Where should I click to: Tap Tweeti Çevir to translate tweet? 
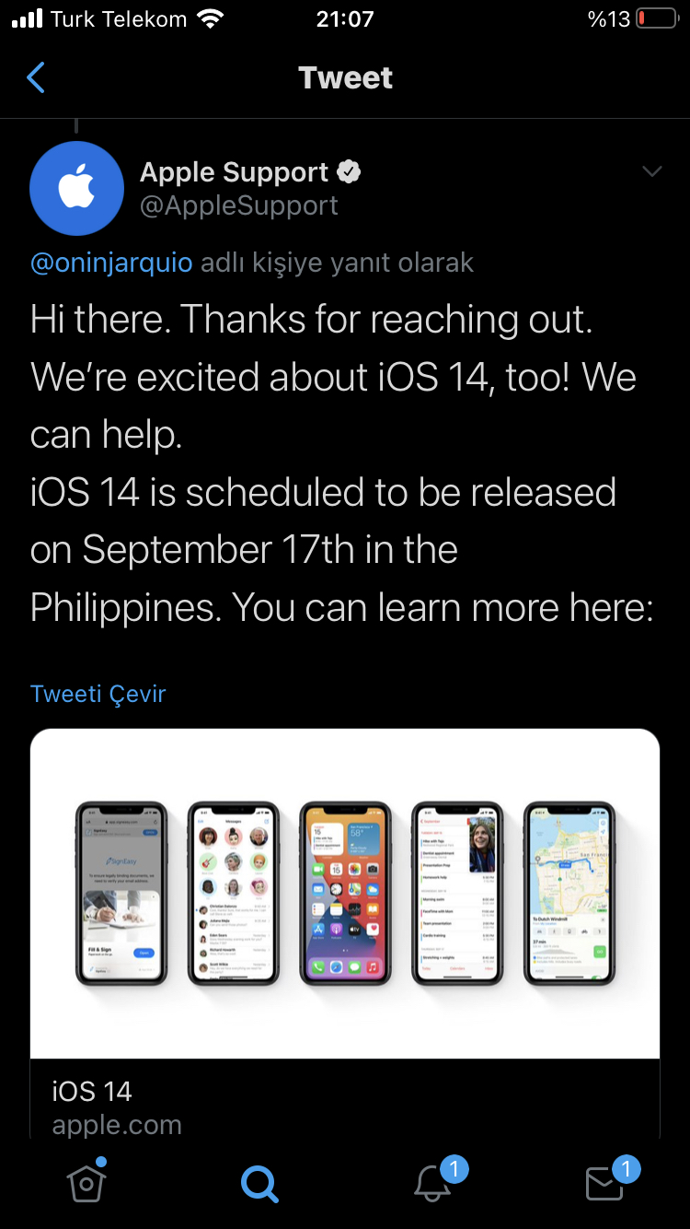point(98,693)
